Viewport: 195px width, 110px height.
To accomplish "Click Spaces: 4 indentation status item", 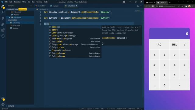I will pyautogui.click(x=90, y=109).
